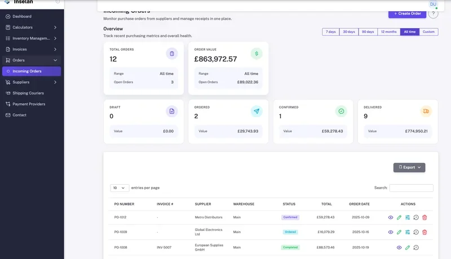
Task: Select the All time range filter
Action: 410,32
